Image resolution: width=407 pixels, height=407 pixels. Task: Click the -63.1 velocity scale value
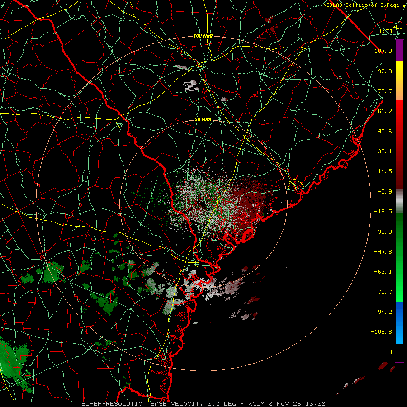tap(383, 272)
